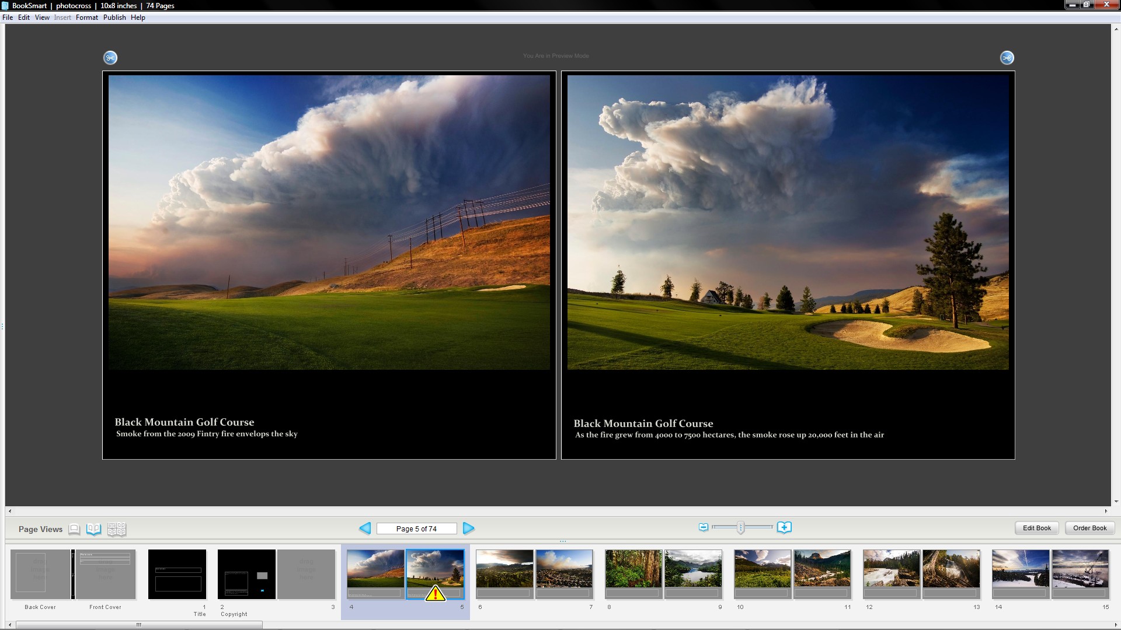Select page 13 thumbnail

(951, 574)
